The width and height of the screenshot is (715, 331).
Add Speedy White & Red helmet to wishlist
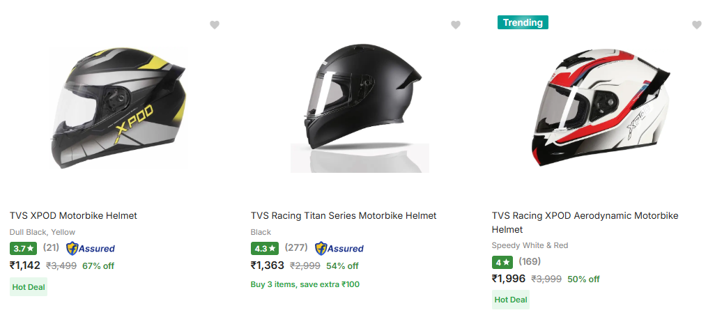pyautogui.click(x=696, y=25)
